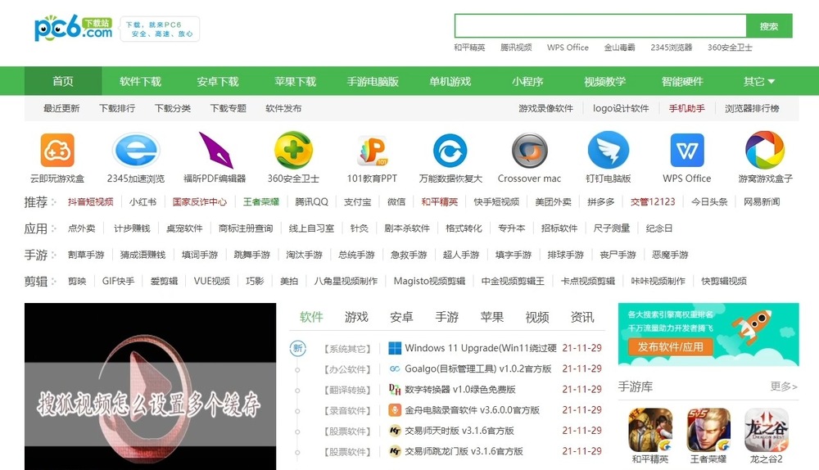Open the 云即玩游戏盒 app icon
The height and width of the screenshot is (470, 819).
coord(57,151)
